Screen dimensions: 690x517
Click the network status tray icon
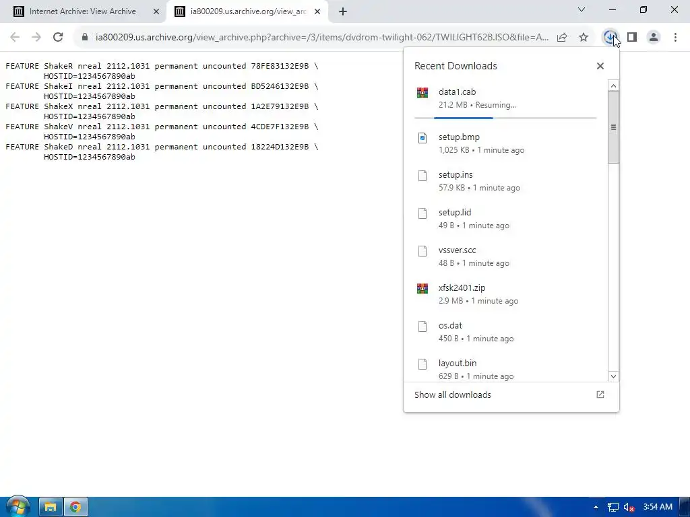613,507
